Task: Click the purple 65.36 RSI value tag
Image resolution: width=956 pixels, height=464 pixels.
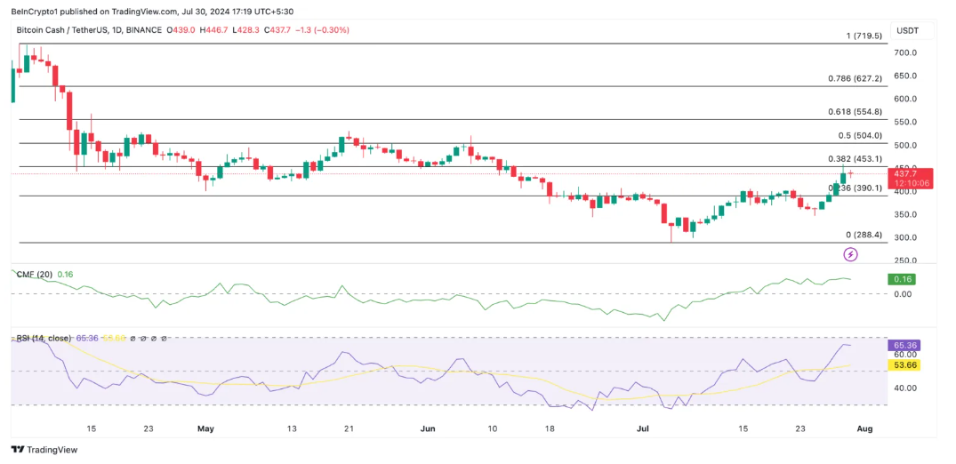Action: click(905, 345)
